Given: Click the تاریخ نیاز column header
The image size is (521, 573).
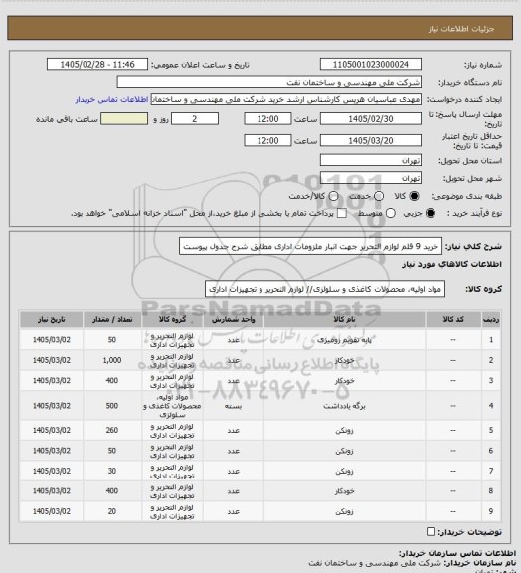Looking at the screenshot, I should tap(51, 319).
